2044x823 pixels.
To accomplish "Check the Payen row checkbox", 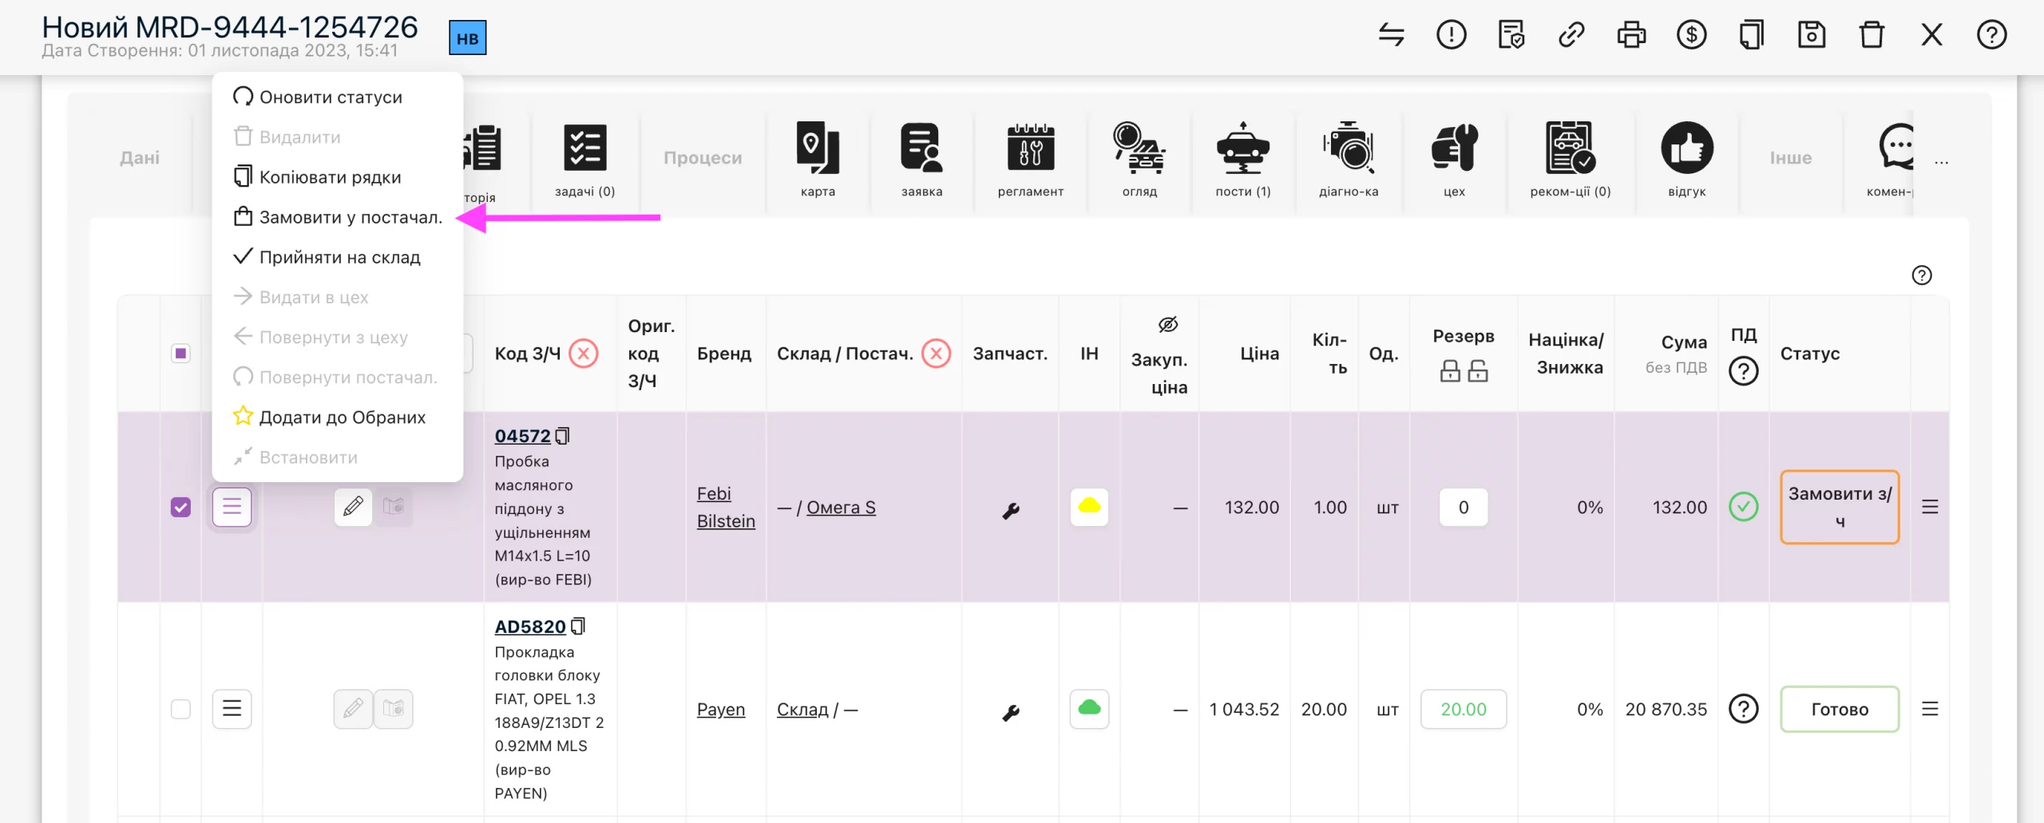I will coord(181,709).
